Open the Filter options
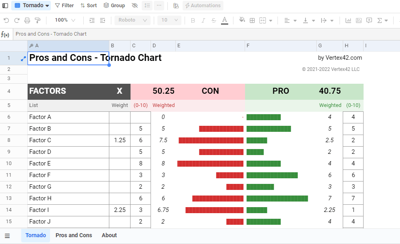 pyautogui.click(x=64, y=5)
